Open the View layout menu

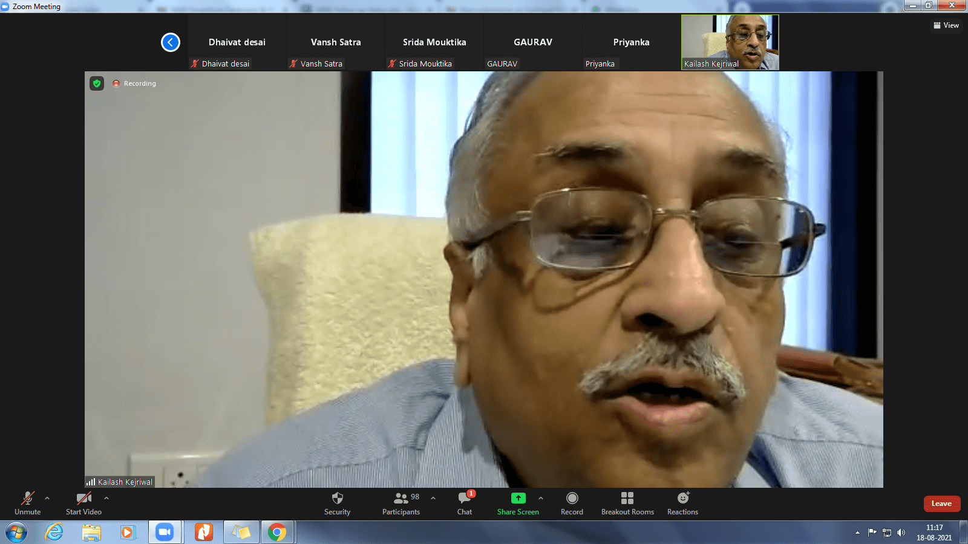pyautogui.click(x=946, y=25)
